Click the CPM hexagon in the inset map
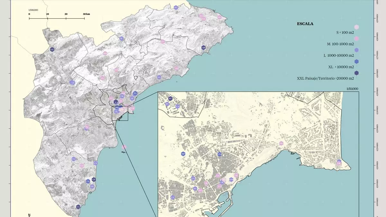 click(x=219, y=154)
